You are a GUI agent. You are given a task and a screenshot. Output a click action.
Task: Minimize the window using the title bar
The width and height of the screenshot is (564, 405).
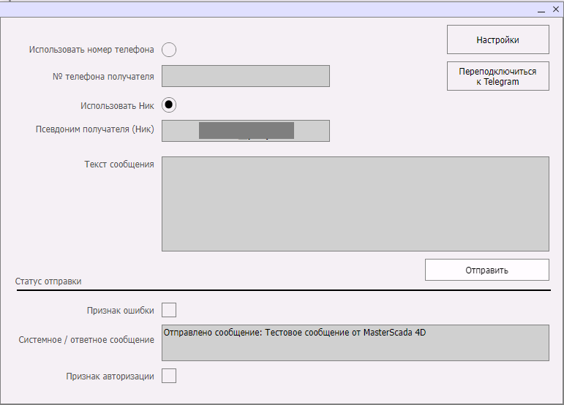[x=541, y=10]
